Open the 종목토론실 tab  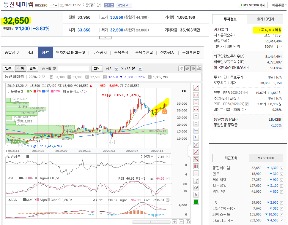[144, 52]
